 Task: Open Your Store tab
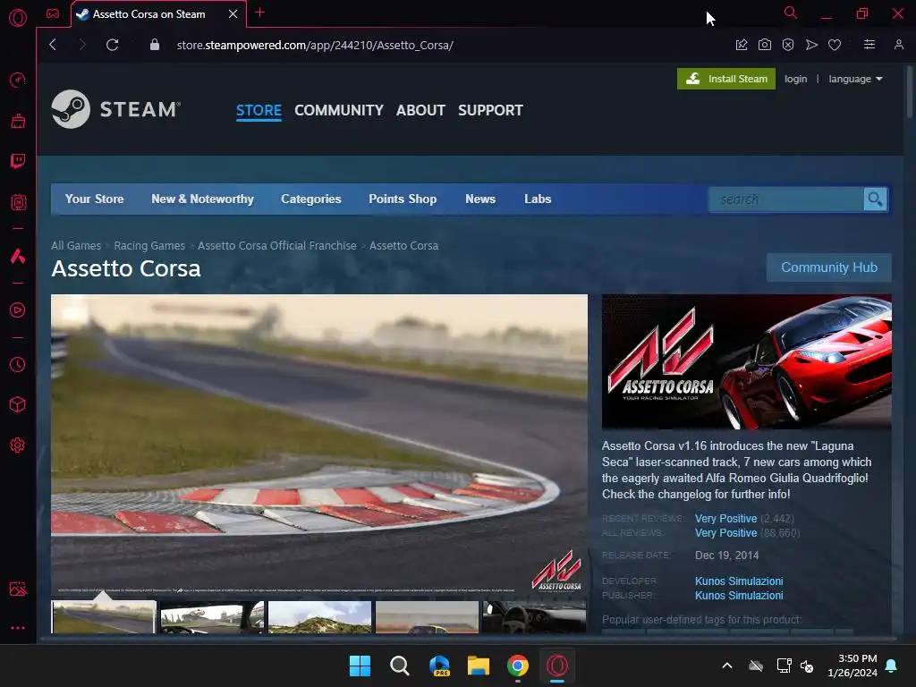coord(94,199)
